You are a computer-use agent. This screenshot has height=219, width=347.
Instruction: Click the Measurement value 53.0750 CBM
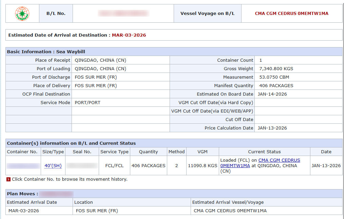tap(274, 77)
